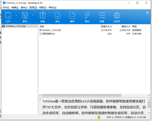Maximize the Bandizip window
This screenshot has height=121, width=152.
tap(137, 3)
